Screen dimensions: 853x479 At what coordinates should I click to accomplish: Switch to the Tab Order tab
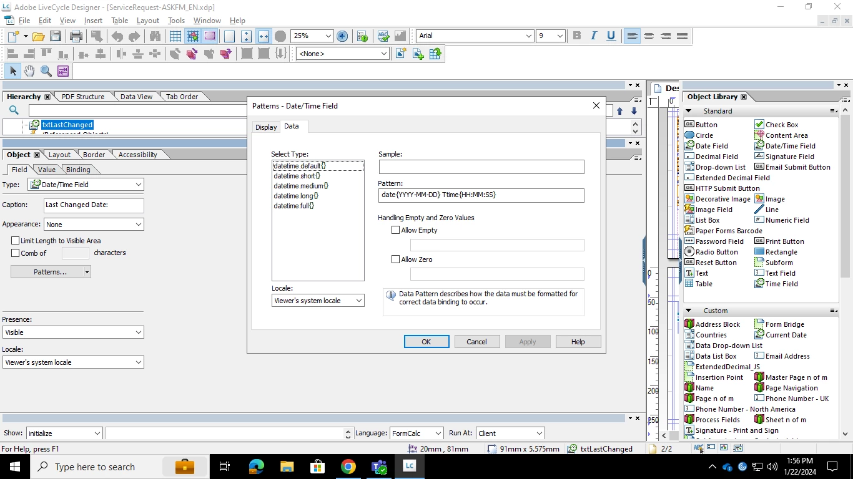(182, 97)
